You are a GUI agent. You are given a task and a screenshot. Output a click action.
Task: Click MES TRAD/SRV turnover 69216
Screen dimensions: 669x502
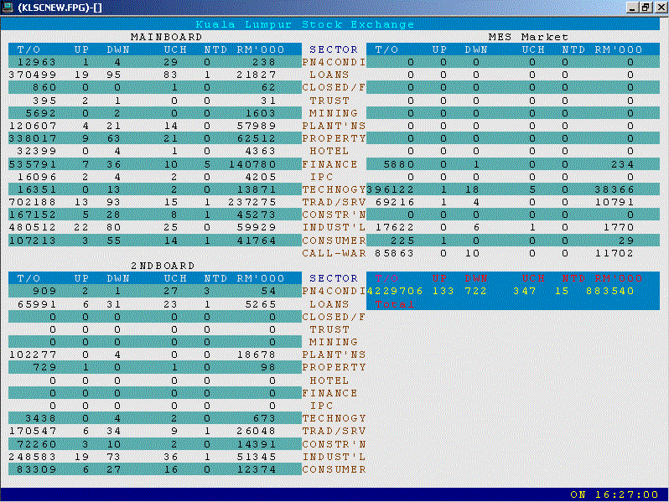point(395,202)
